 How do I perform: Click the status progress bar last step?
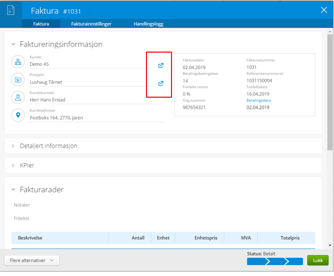pos(295,261)
